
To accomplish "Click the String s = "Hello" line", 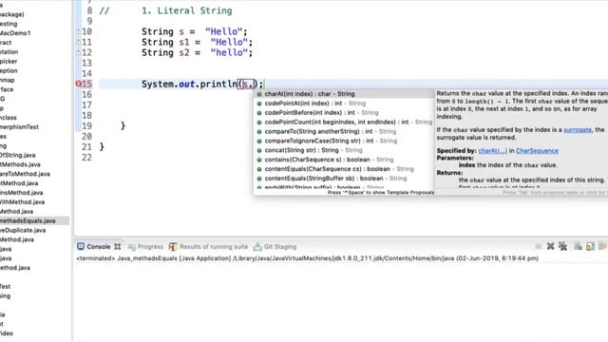I will click(194, 31).
